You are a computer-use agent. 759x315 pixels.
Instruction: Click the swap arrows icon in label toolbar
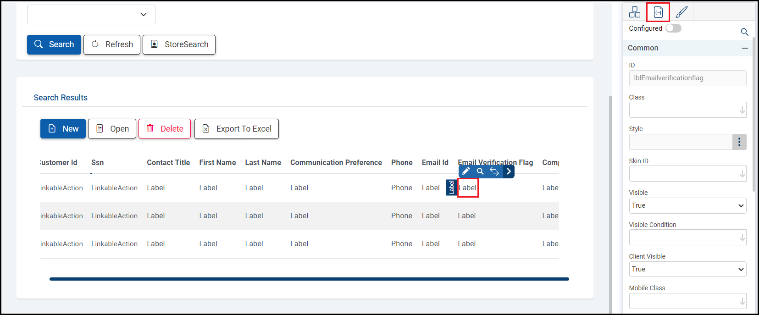click(494, 171)
